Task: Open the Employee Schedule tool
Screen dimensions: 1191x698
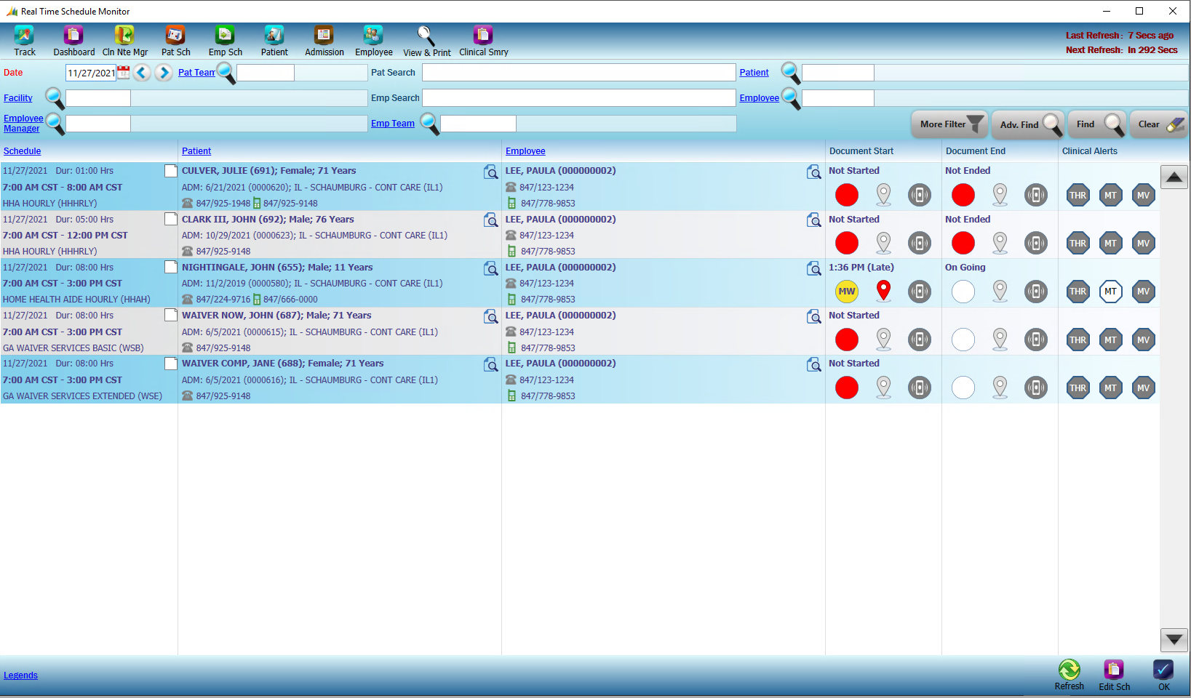Action: (225, 40)
